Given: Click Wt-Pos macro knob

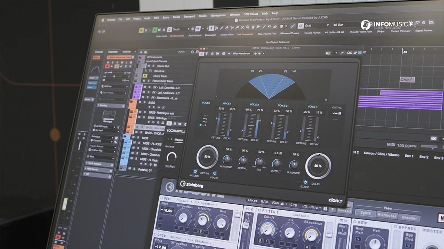Looking at the screenshot, I should [171, 157].
